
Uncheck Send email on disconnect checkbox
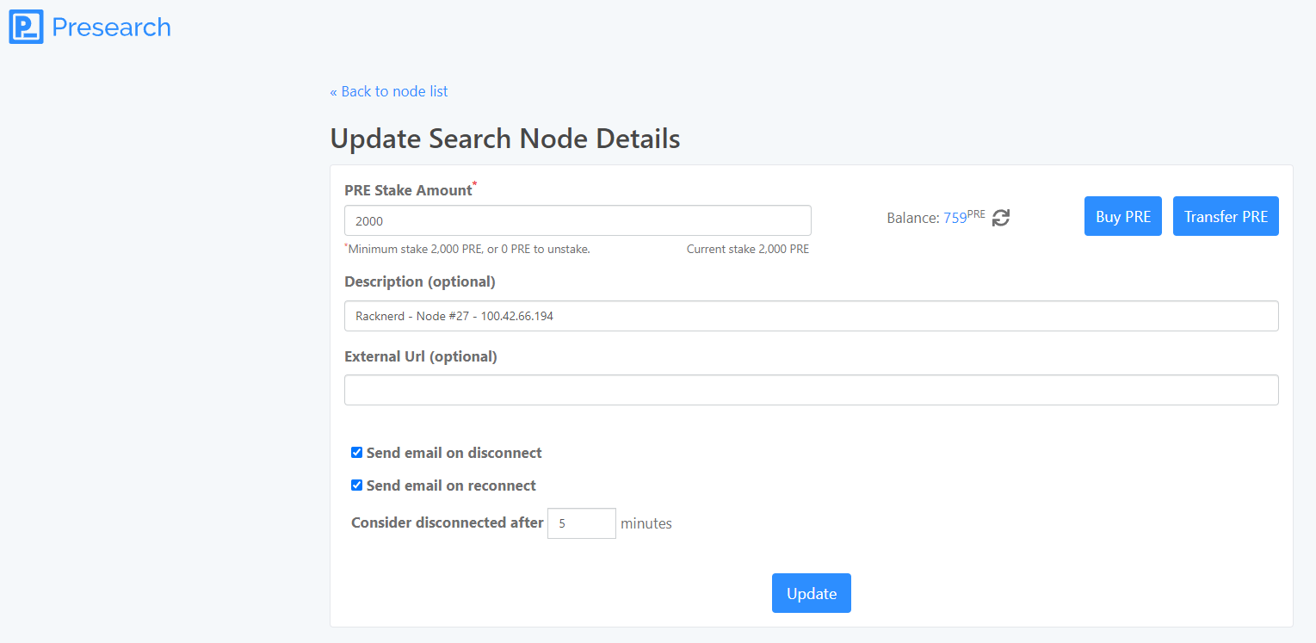356,453
